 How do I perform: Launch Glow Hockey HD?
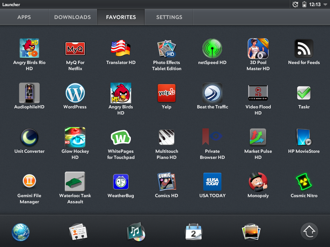point(75,137)
